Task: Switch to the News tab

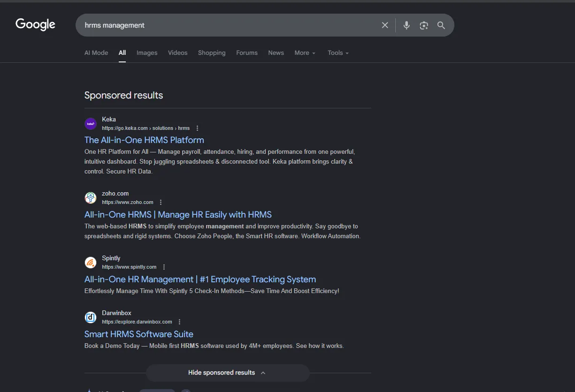Action: (276, 53)
